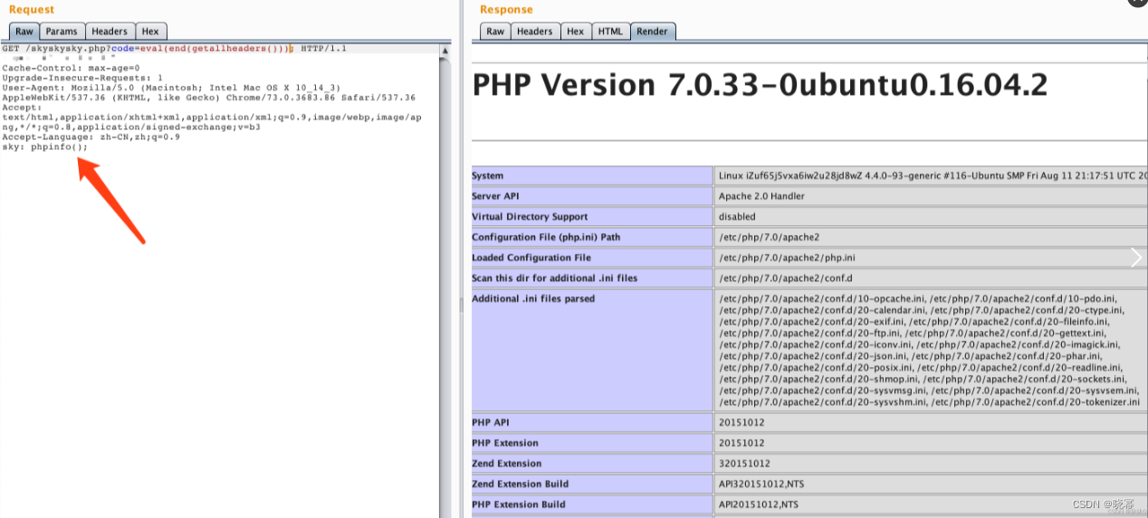Click the request editor scrollbar up arrow
1148x518 pixels.
click(445, 52)
